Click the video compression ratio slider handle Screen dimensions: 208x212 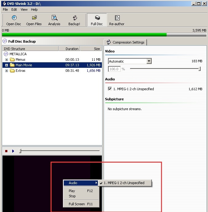point(199,69)
